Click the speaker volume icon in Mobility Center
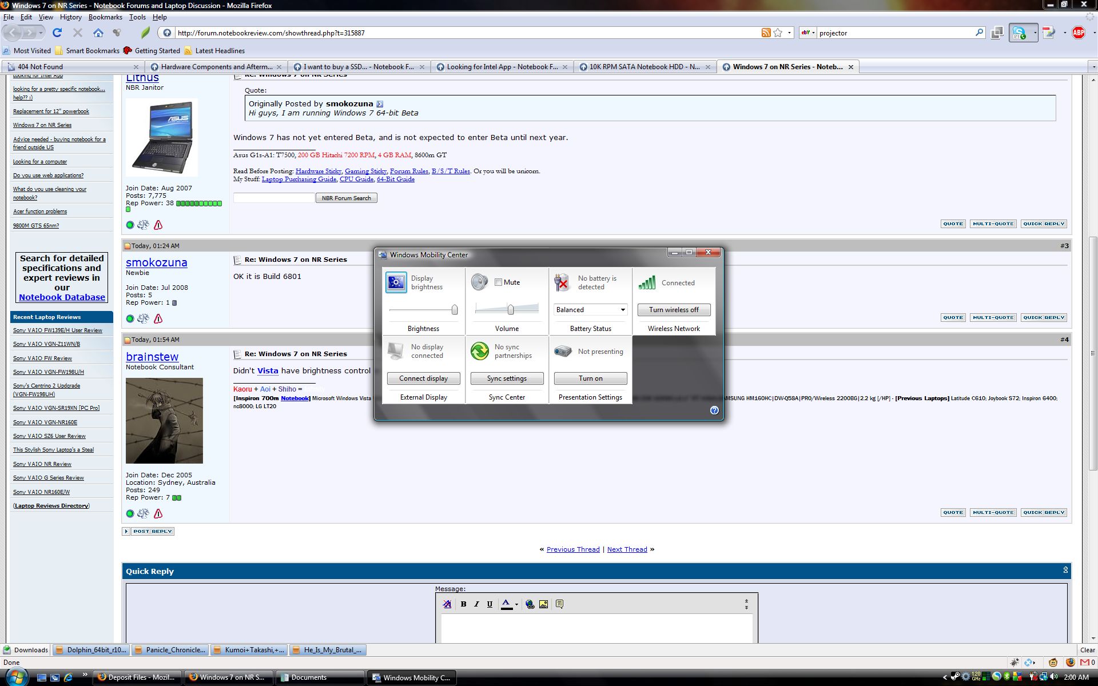Image resolution: width=1098 pixels, height=686 pixels. pyautogui.click(x=479, y=282)
